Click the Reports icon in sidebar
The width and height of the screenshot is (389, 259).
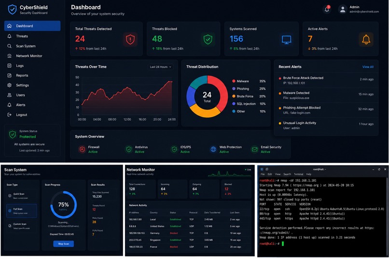click(10, 75)
